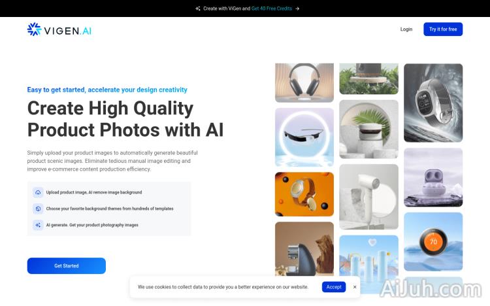Viewport: 490px width, 306px height.
Task: Click the Get Started button
Action: pyautogui.click(x=66, y=265)
